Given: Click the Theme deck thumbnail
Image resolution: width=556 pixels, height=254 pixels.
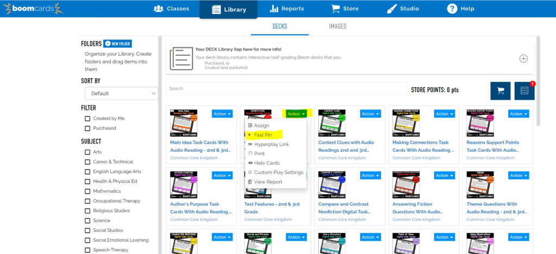Looking at the screenshot, I should (480, 185).
